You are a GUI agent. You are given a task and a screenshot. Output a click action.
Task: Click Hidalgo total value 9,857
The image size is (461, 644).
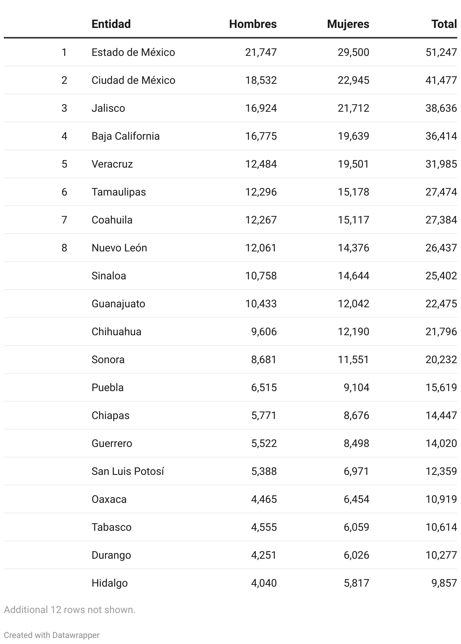coord(444,583)
